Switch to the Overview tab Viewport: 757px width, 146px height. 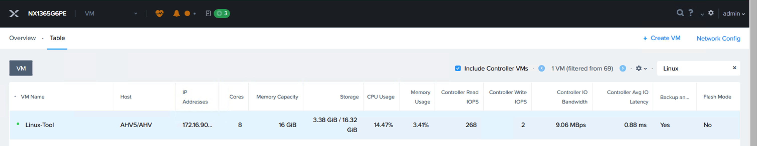[x=22, y=38]
